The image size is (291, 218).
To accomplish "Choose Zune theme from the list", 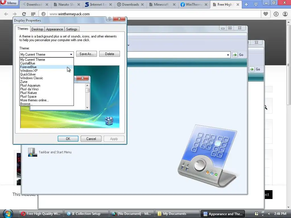I will tap(47, 82).
